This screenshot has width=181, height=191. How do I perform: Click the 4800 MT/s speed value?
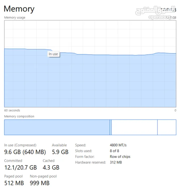(118, 145)
